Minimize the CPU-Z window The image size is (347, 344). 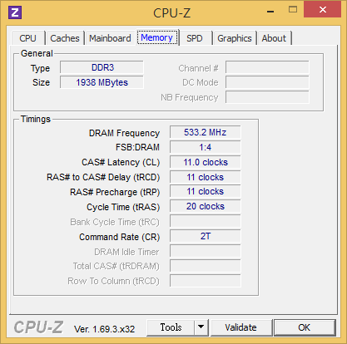270,12
